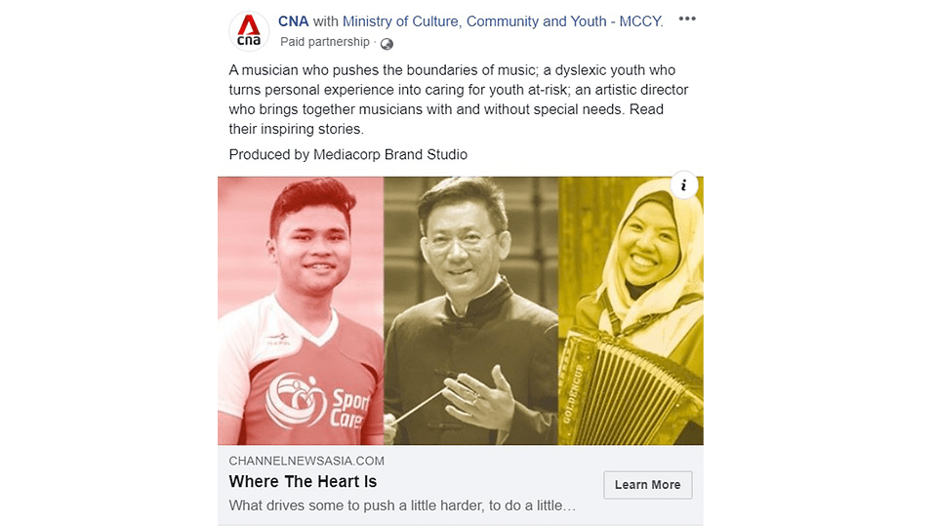Click the Learn More button
The width and height of the screenshot is (937, 527).
point(648,485)
